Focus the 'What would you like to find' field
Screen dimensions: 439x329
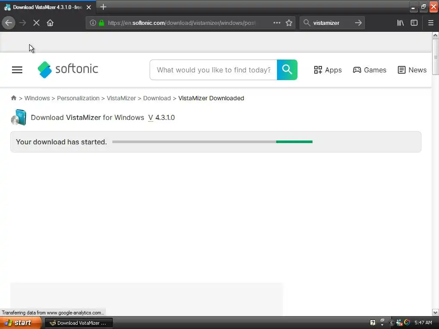[213, 70]
